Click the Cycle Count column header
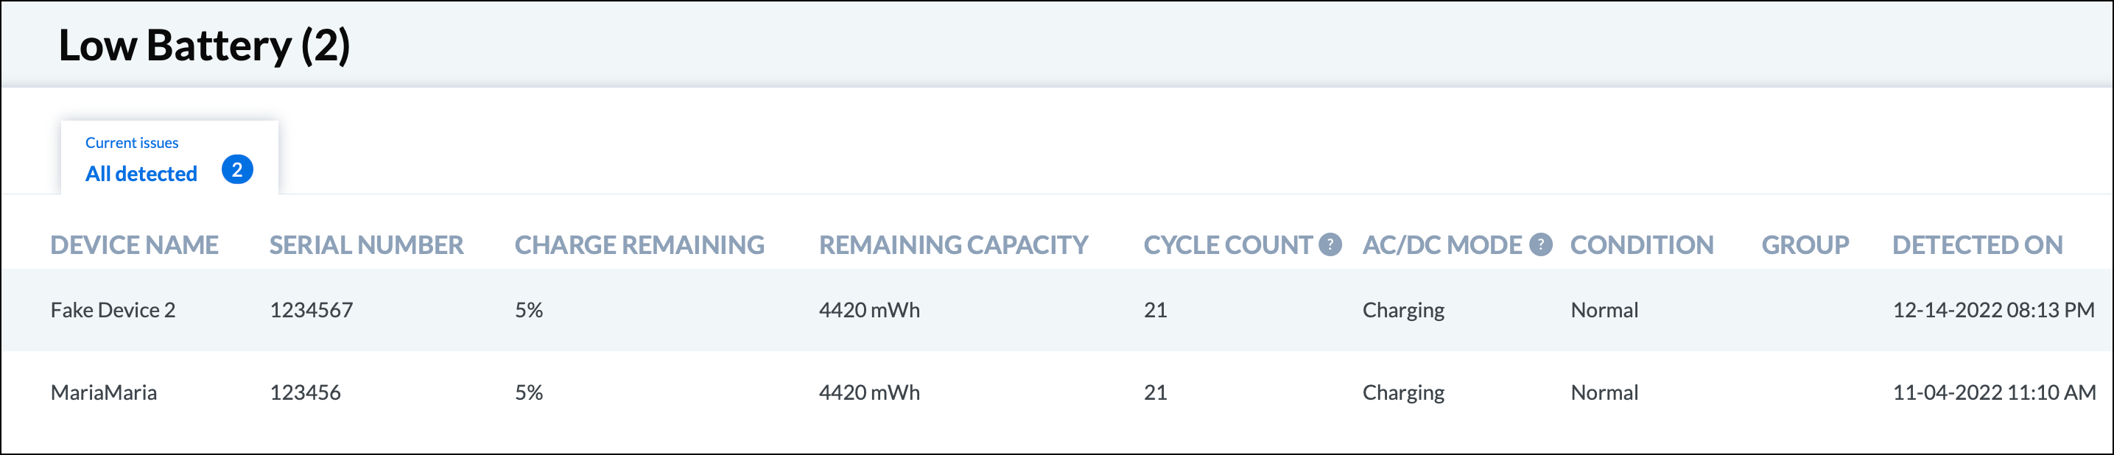This screenshot has height=455, width=2114. pyautogui.click(x=1228, y=244)
